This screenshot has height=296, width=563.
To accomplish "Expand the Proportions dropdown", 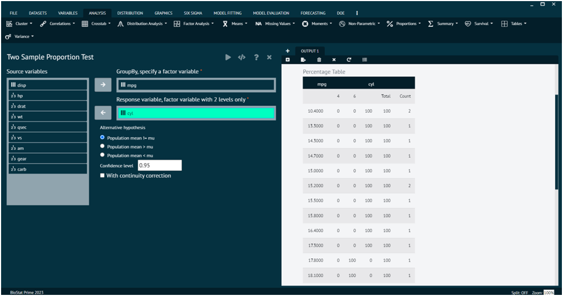I will (x=419, y=24).
